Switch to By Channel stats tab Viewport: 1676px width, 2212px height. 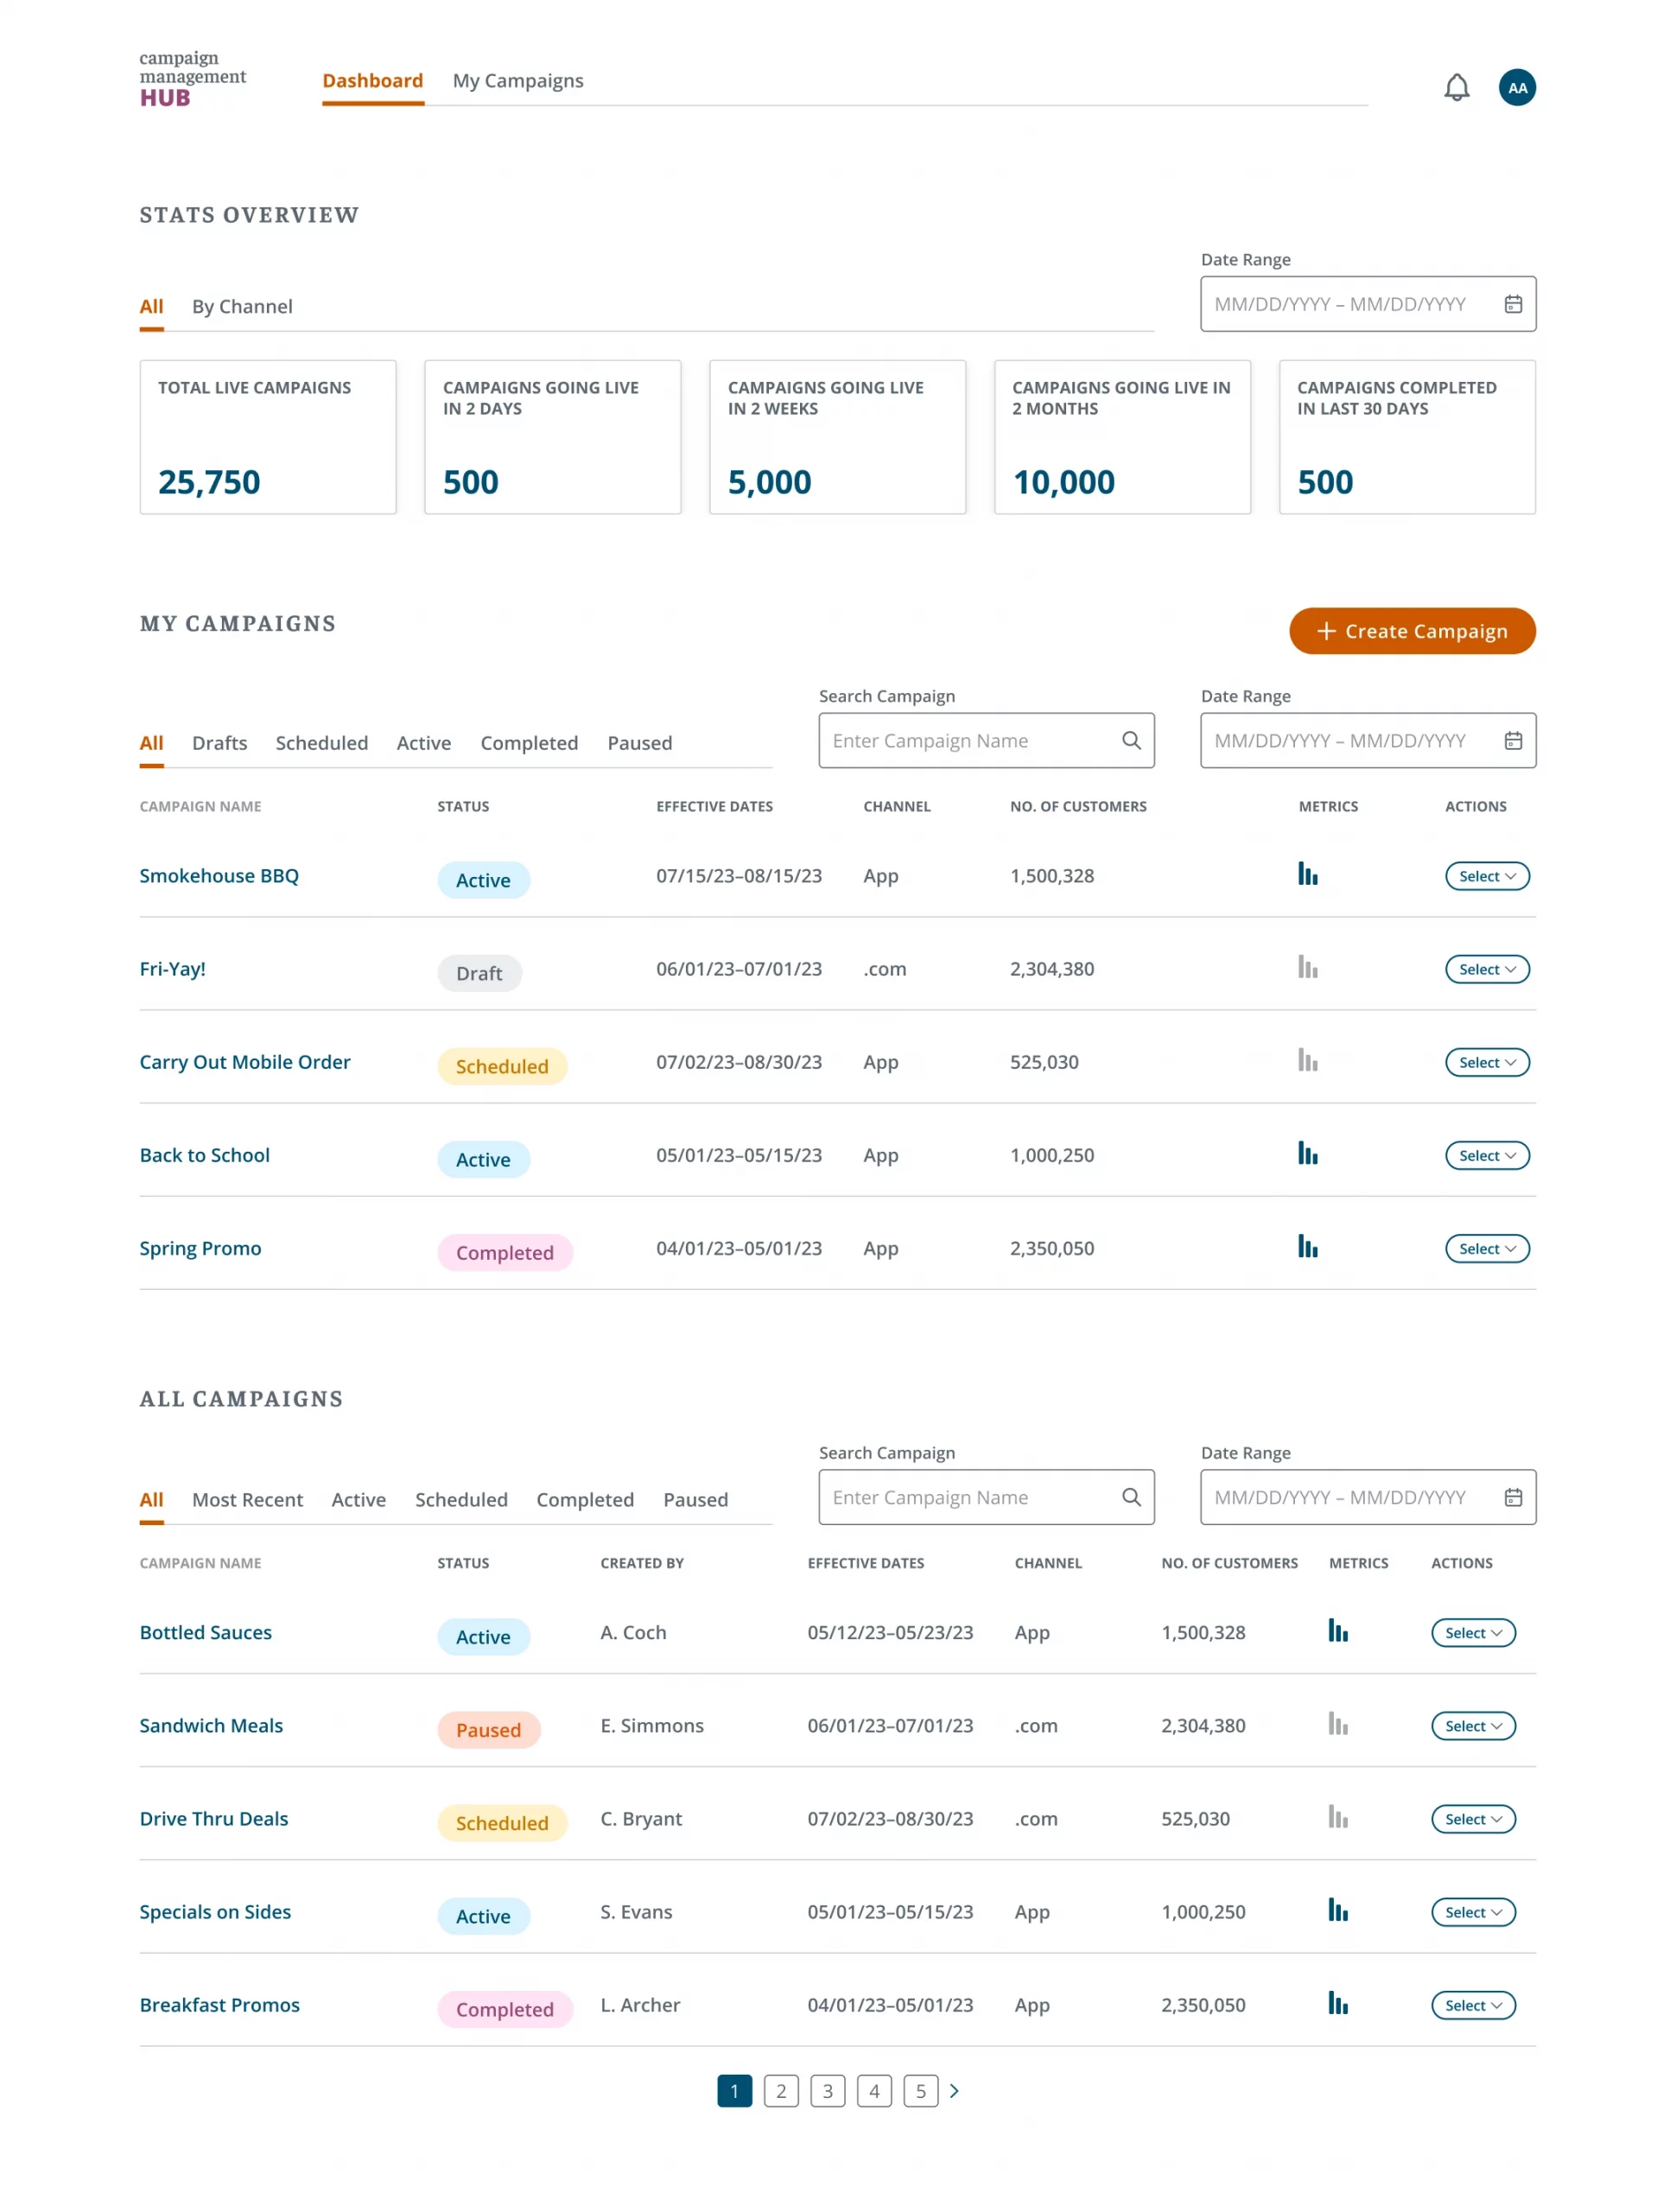coord(242,306)
